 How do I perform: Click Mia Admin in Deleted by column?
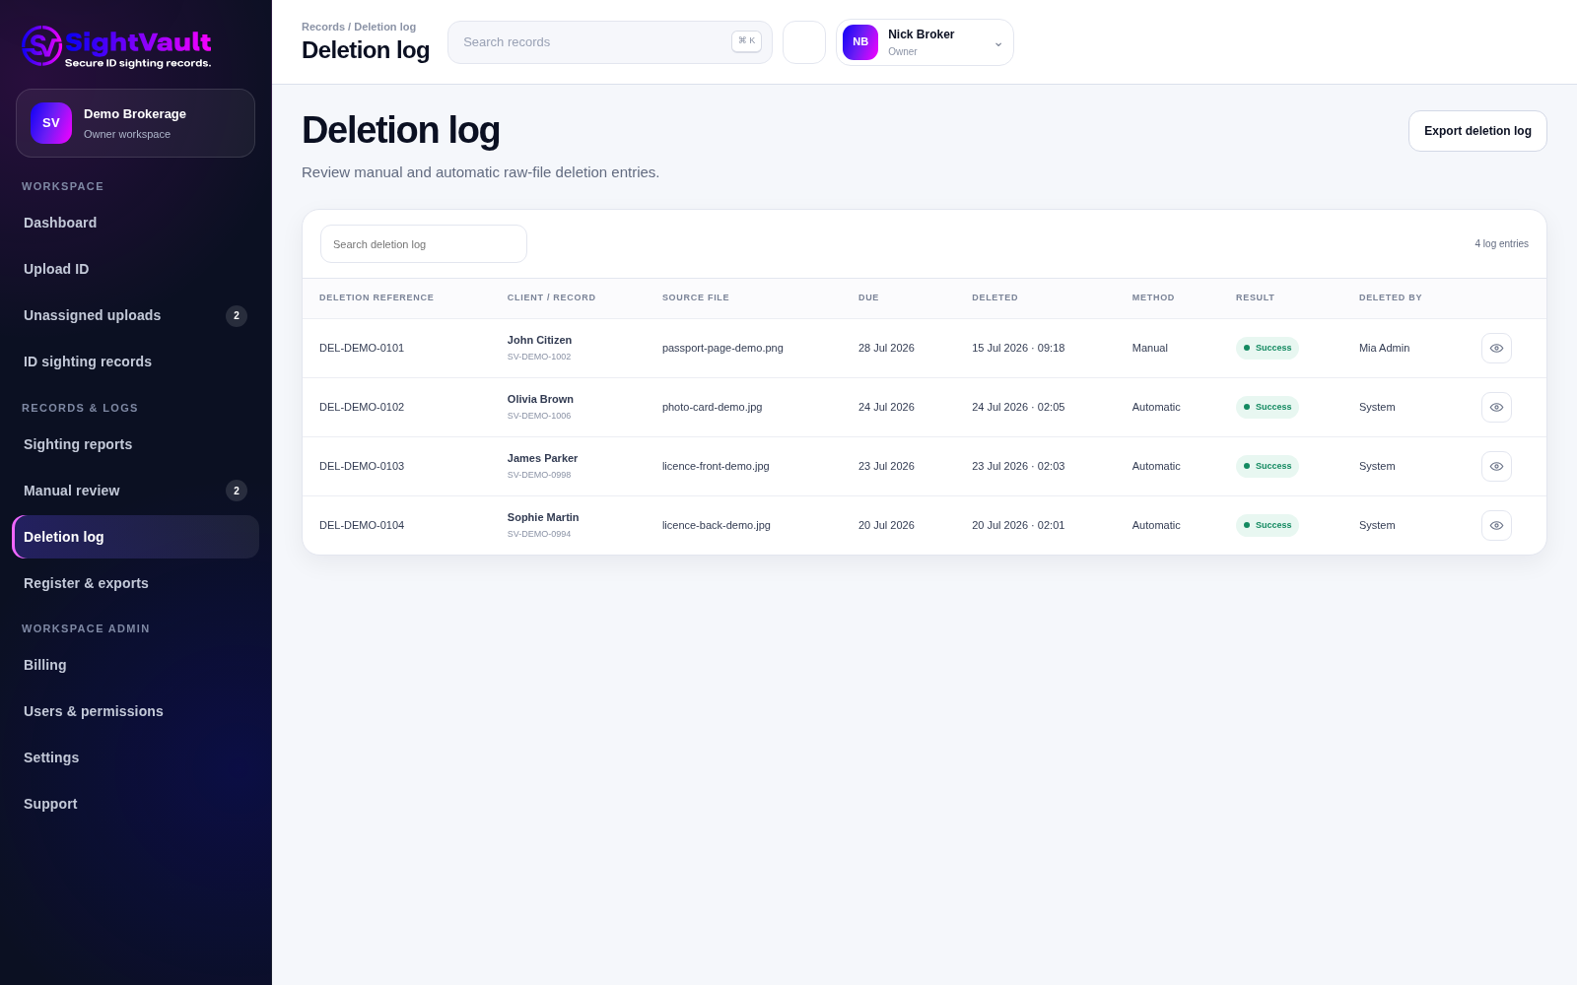pos(1384,348)
